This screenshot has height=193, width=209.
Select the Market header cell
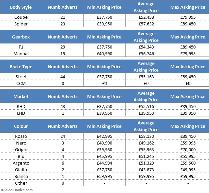click(21, 96)
